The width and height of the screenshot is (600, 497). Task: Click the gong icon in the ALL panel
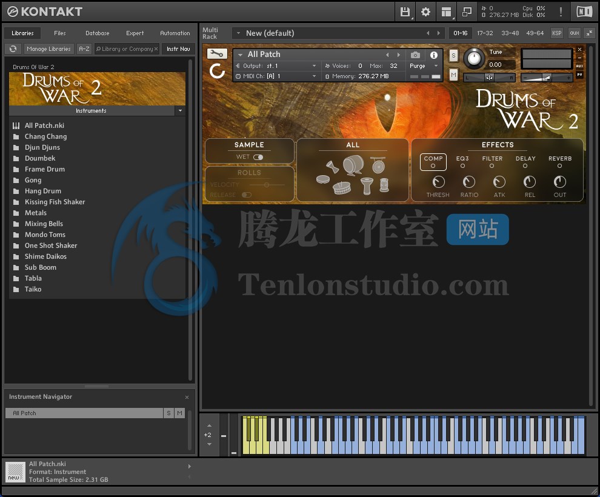[x=378, y=165]
